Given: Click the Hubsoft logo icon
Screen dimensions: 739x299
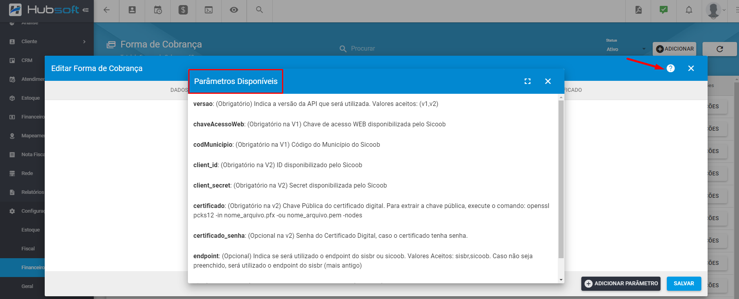Looking at the screenshot, I should coord(15,10).
